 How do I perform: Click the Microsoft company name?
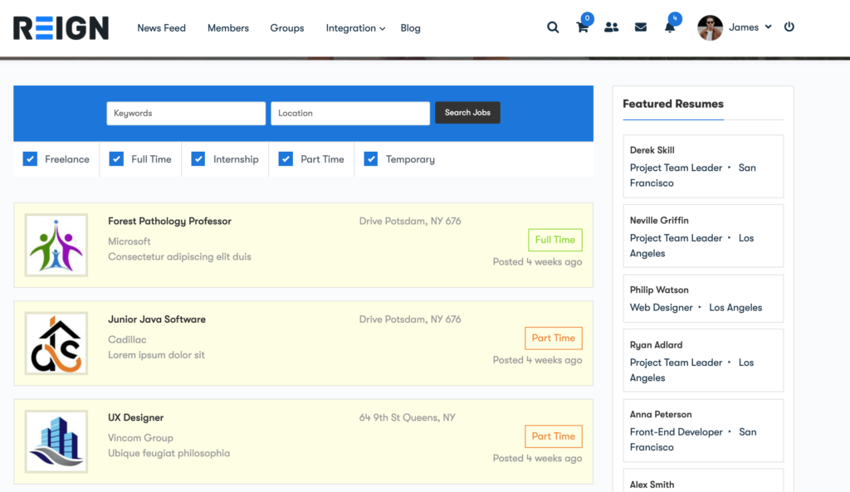129,241
